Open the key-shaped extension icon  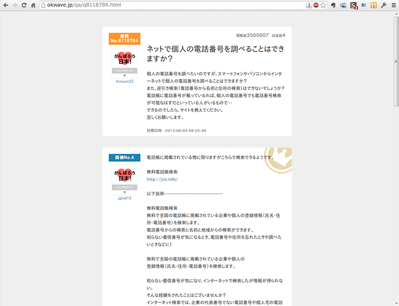coord(384,5)
